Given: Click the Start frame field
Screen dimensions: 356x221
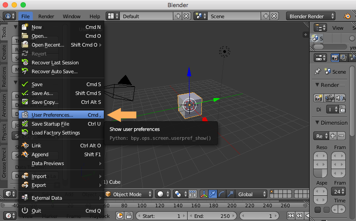Looking at the screenshot, I should 161,216.
